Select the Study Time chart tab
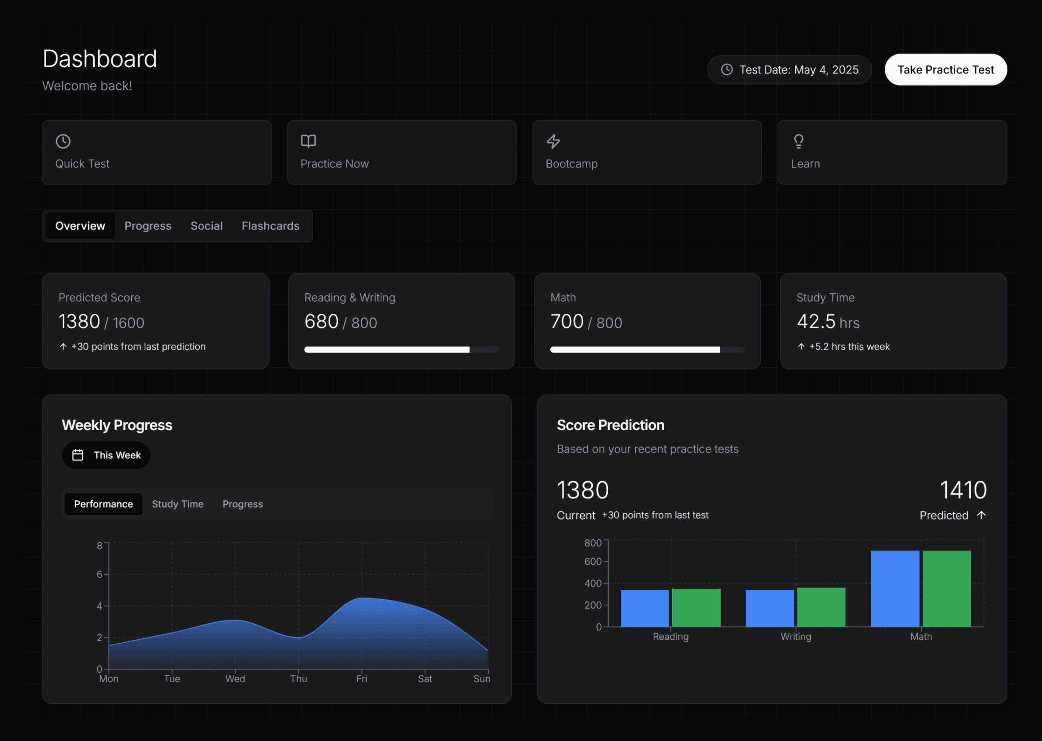Viewport: 1042px width, 741px height. pos(178,504)
